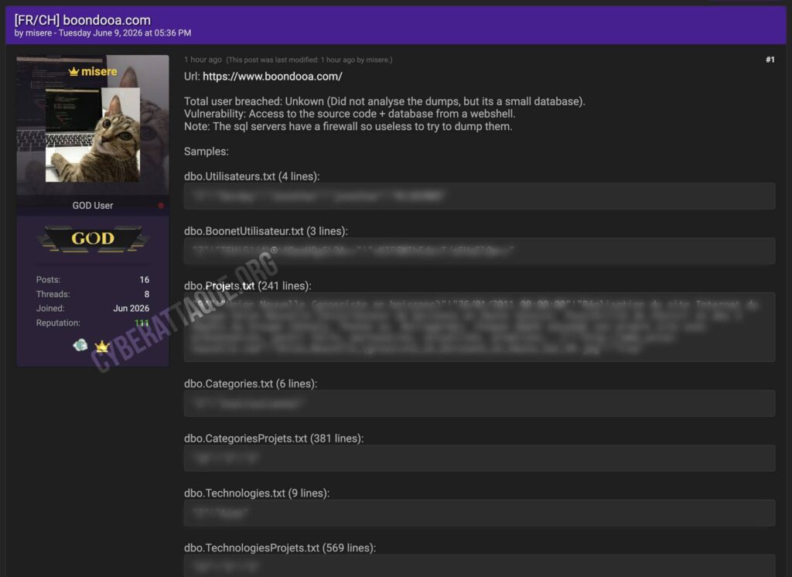Click the 'dbo.Projets.txt (241 lines):' label
The image size is (792, 577).
click(247, 285)
